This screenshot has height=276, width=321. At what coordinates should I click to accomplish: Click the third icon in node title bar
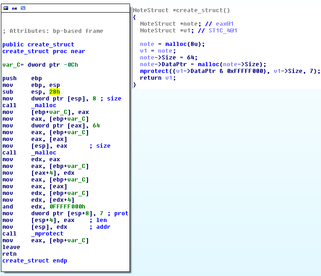click(23, 8)
